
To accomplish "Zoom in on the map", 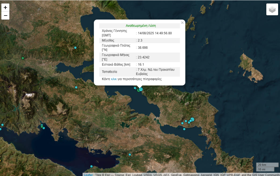I will (5, 7).
